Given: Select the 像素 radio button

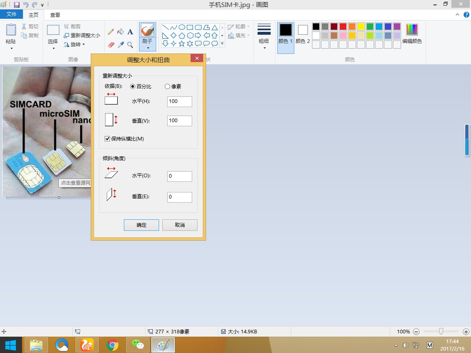Looking at the screenshot, I should 167,87.
